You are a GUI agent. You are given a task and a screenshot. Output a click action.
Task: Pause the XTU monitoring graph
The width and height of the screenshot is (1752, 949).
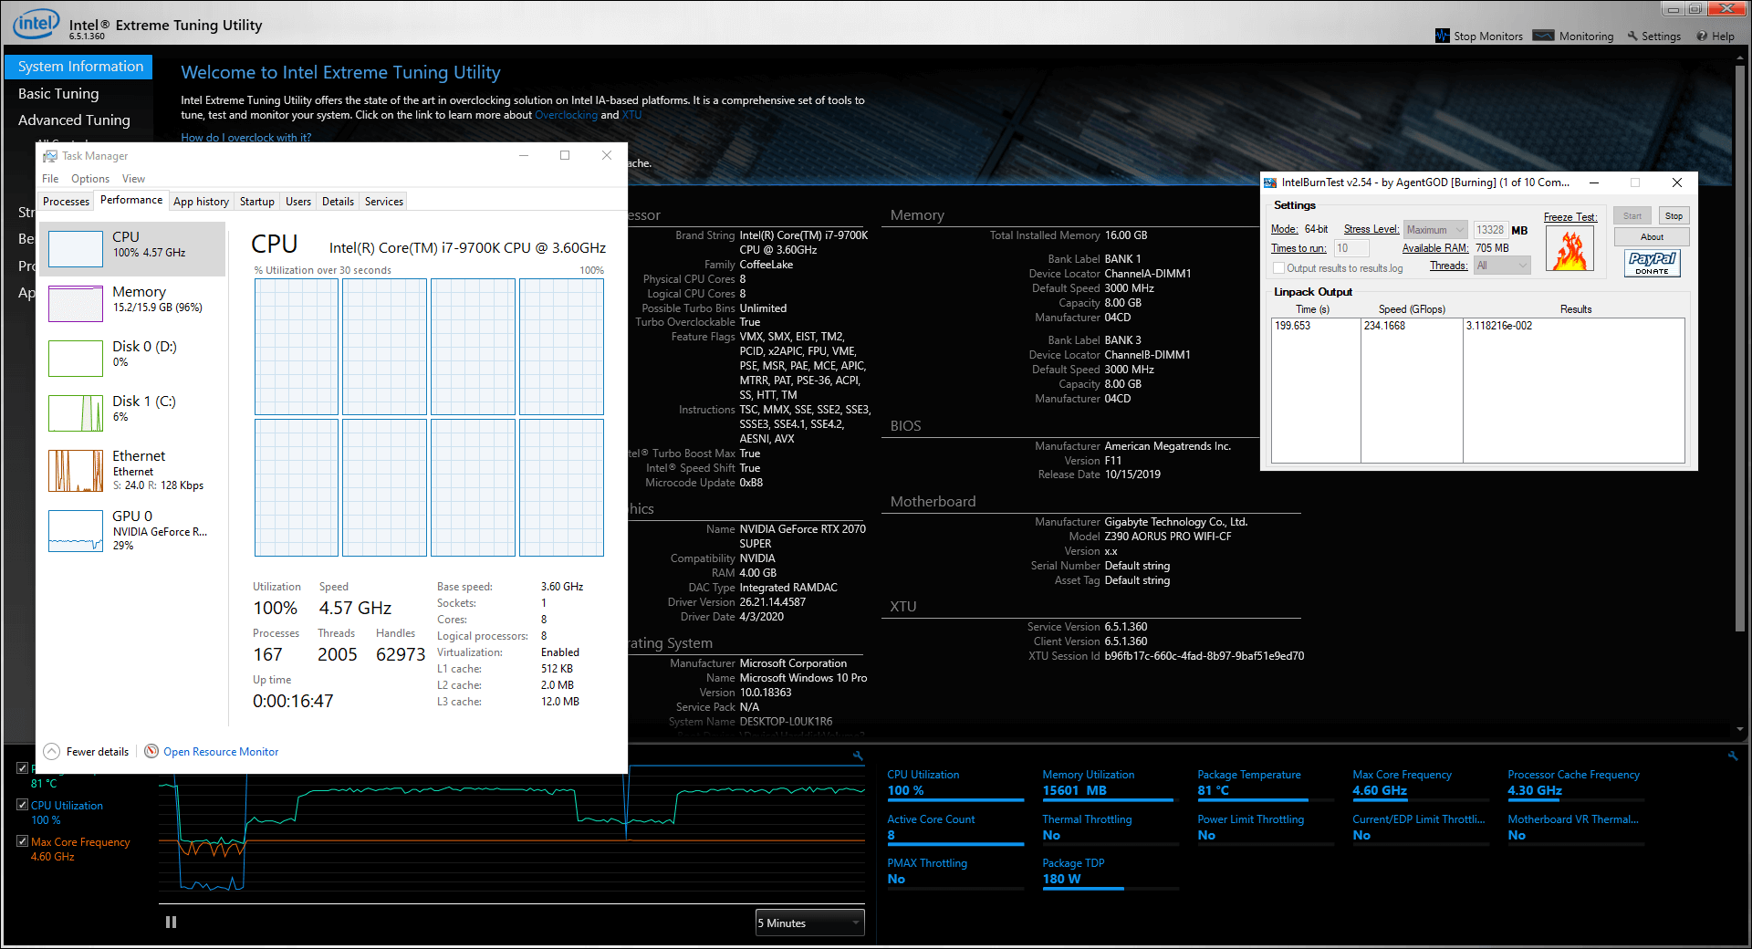pyautogui.click(x=171, y=922)
